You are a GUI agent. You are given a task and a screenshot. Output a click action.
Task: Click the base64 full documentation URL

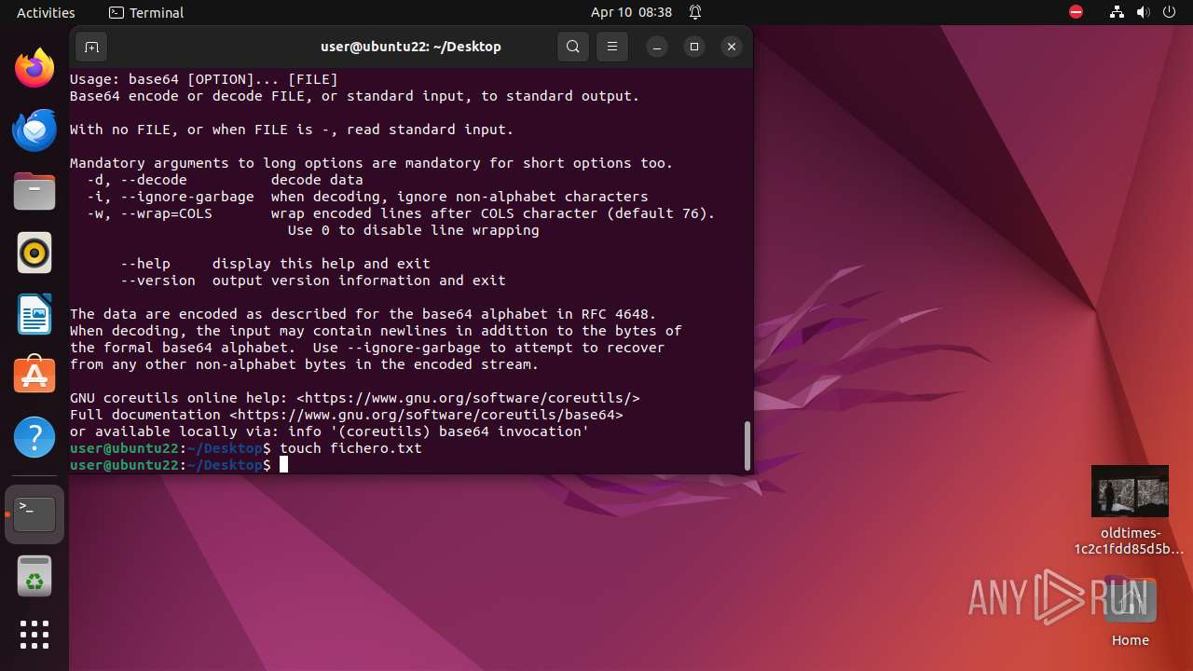[x=426, y=415]
